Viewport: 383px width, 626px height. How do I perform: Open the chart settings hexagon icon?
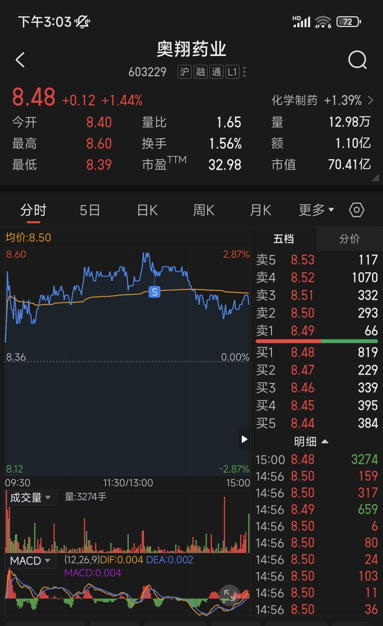(356, 210)
